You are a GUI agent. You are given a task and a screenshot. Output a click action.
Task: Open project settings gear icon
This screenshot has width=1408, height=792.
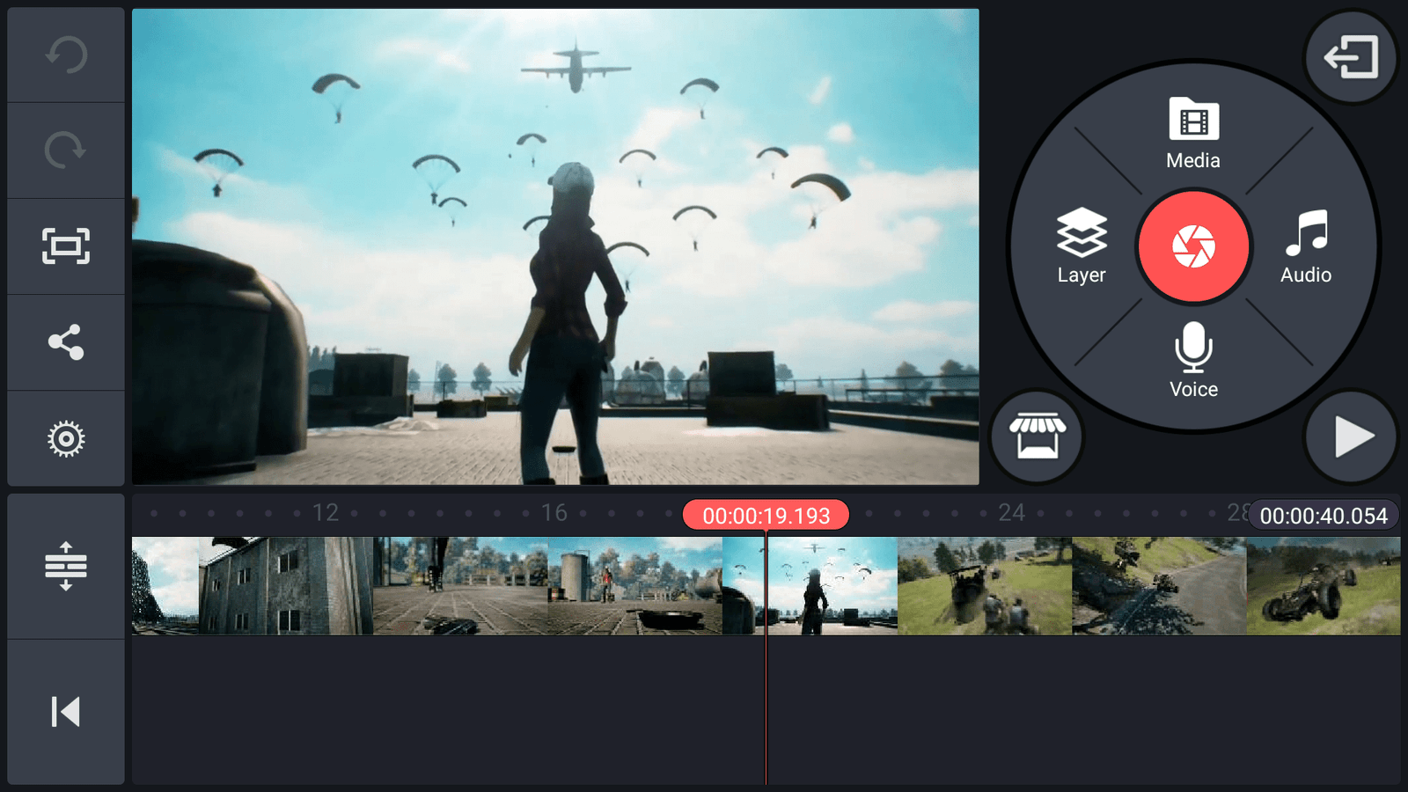[x=66, y=438]
